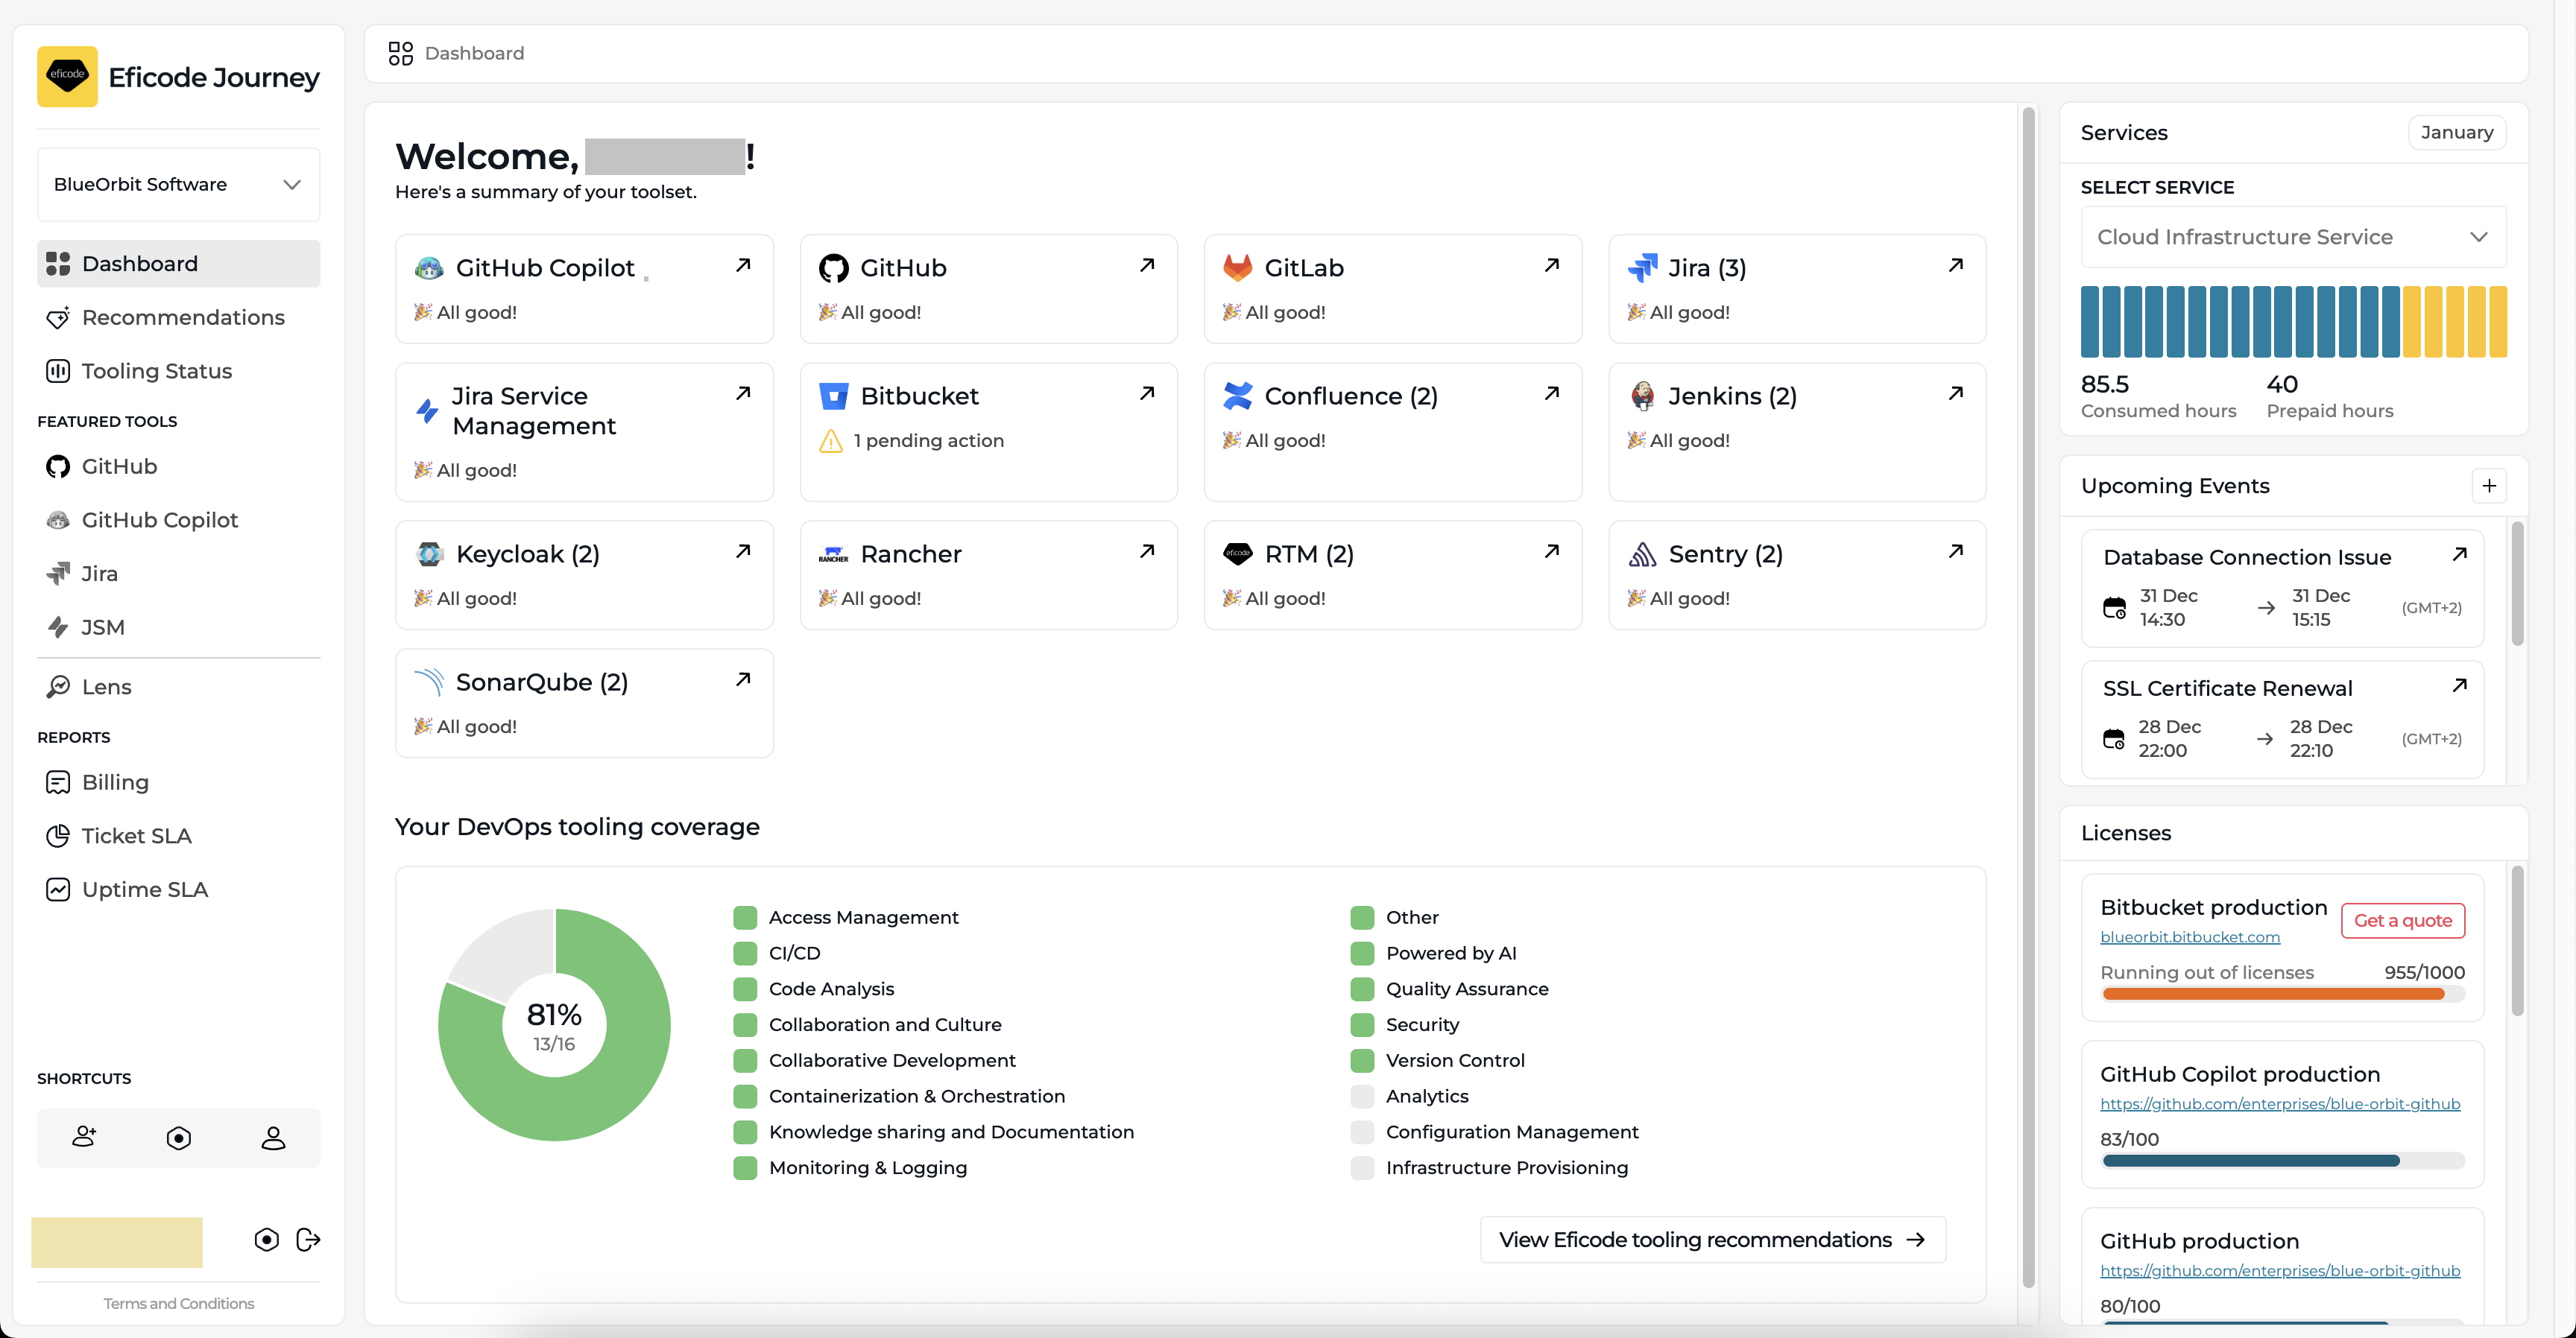Expand the BlueOrbit Software organization dropdown
The height and width of the screenshot is (1338, 2576).
coord(178,184)
